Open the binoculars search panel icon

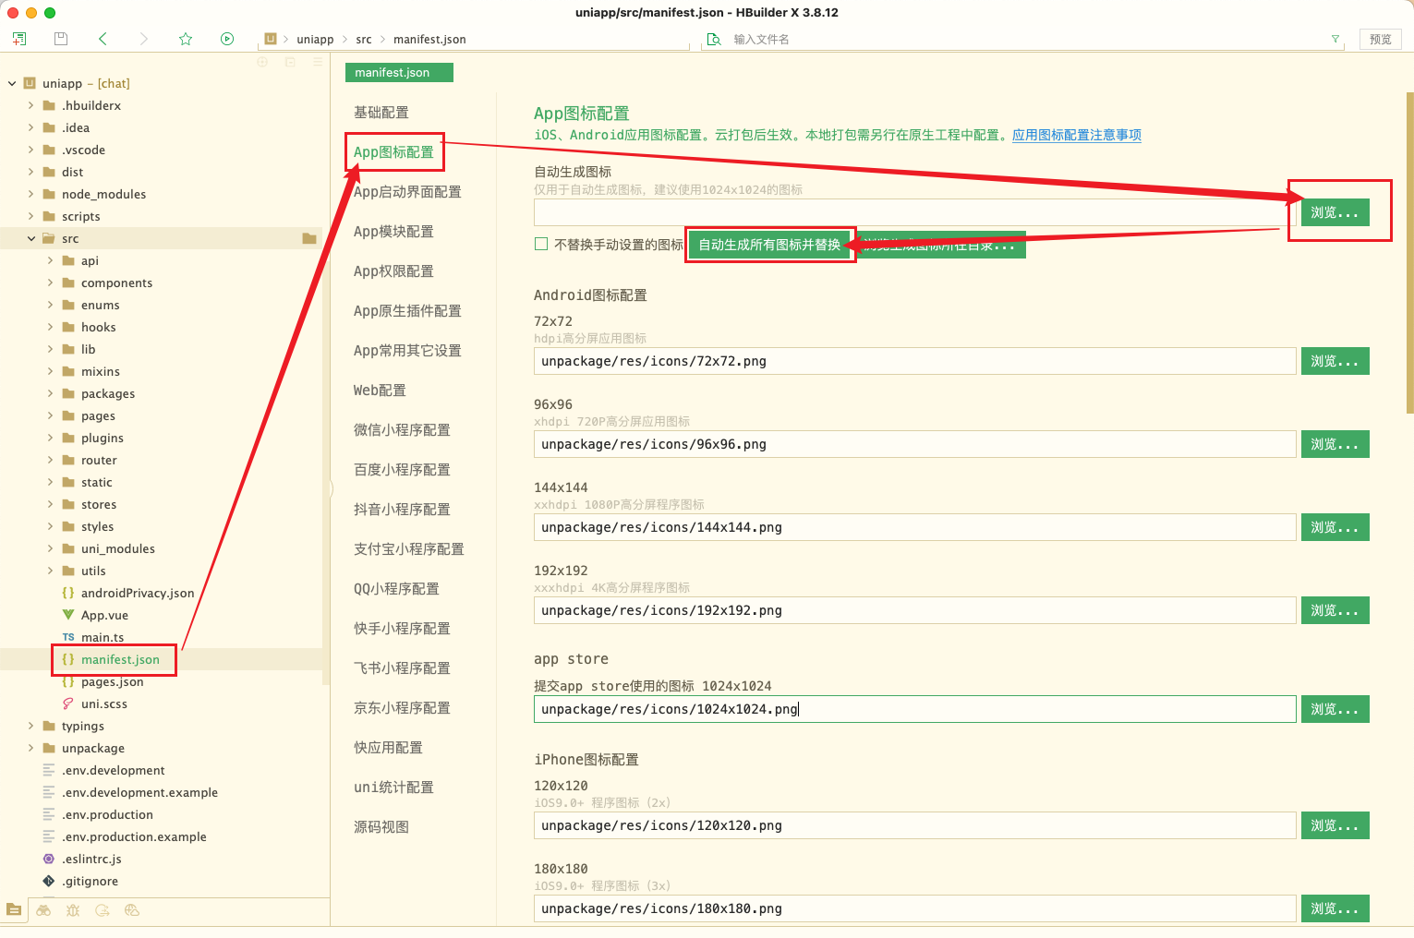(43, 910)
